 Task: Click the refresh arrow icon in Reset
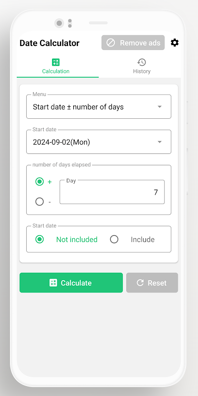[140, 283]
